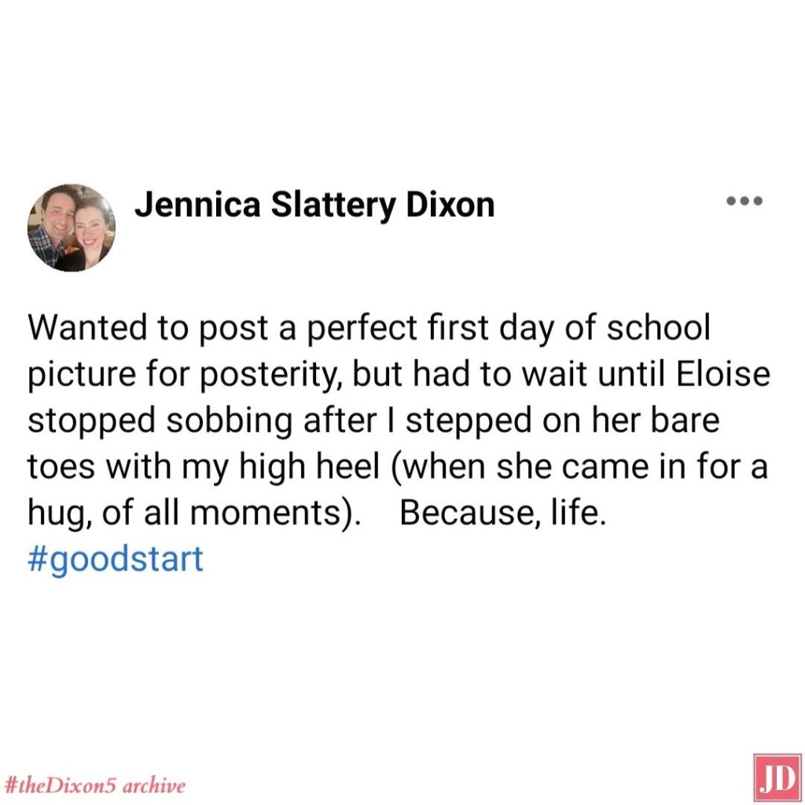Follow the #goodstart hashtag
This screenshot has width=805, height=805.
(x=116, y=558)
